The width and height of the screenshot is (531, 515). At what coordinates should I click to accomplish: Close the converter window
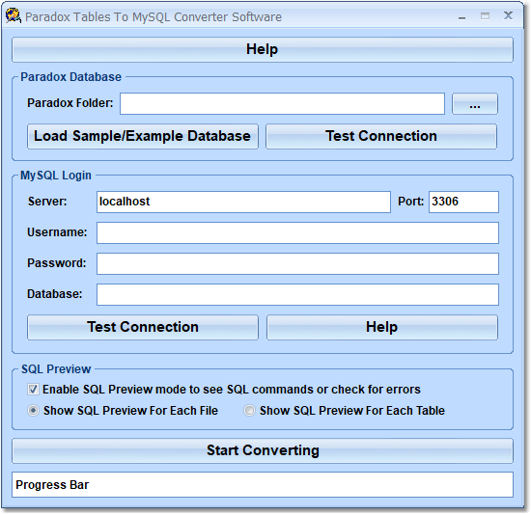[508, 15]
